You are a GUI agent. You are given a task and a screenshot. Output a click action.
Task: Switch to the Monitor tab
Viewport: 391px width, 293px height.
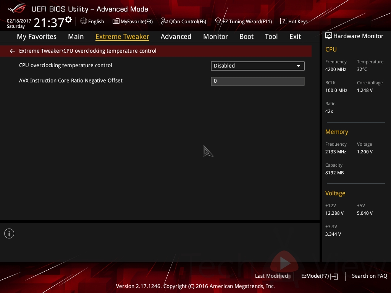coord(215,37)
